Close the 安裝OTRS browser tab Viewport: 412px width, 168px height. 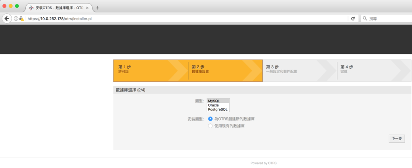coord(87,8)
